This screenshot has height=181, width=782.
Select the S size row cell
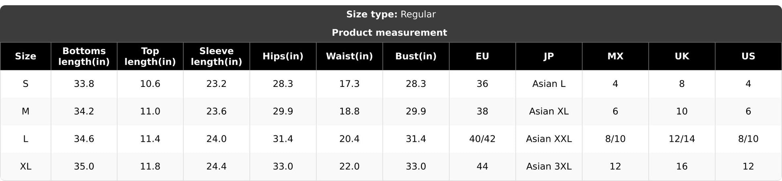click(x=25, y=84)
